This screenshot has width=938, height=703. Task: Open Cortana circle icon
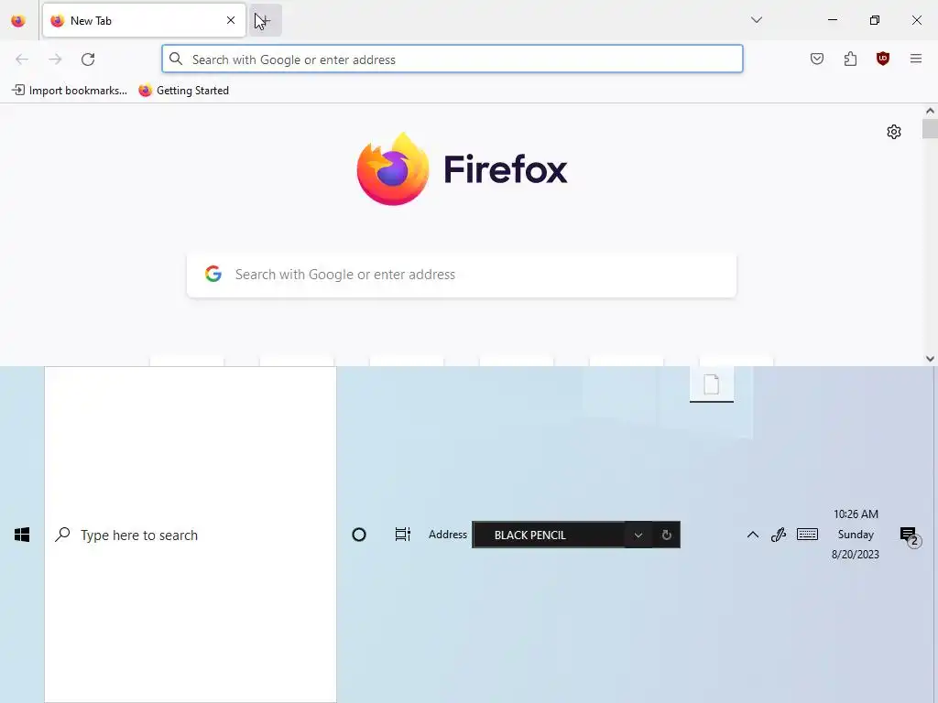point(359,535)
